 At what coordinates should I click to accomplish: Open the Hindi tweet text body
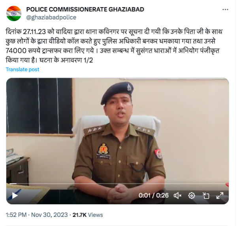pos(114,46)
